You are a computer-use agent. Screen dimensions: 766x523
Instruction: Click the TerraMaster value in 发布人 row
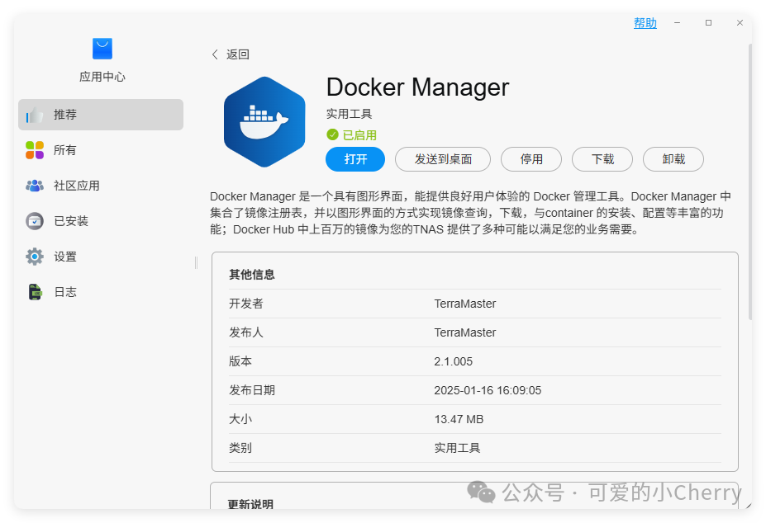[x=465, y=332]
